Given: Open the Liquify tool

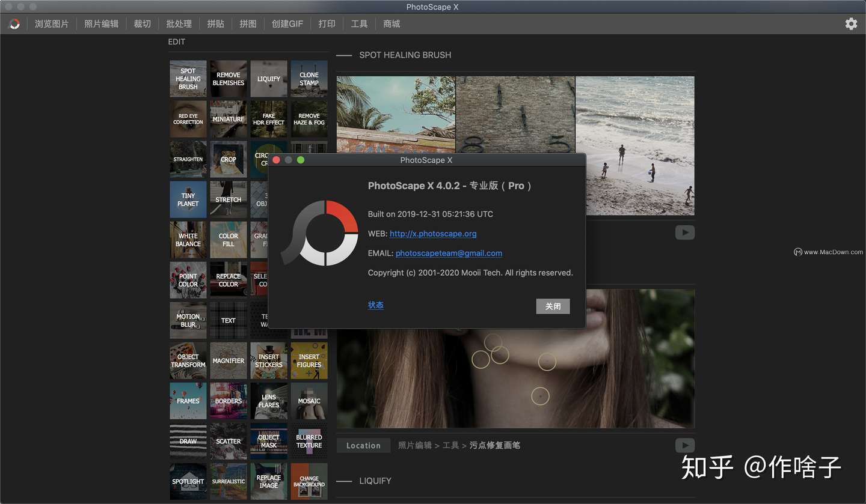Looking at the screenshot, I should coord(268,78).
